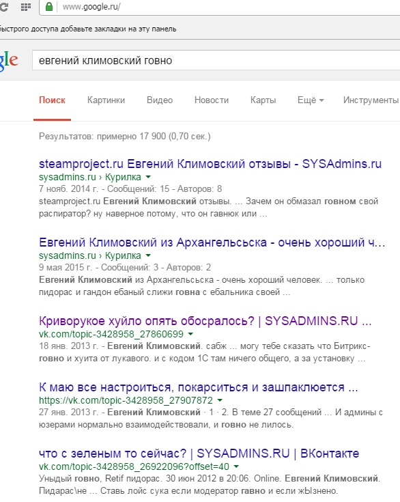Click the green URL vk.com/topic-3428958_27860699
400x502 pixels.
coord(111,334)
